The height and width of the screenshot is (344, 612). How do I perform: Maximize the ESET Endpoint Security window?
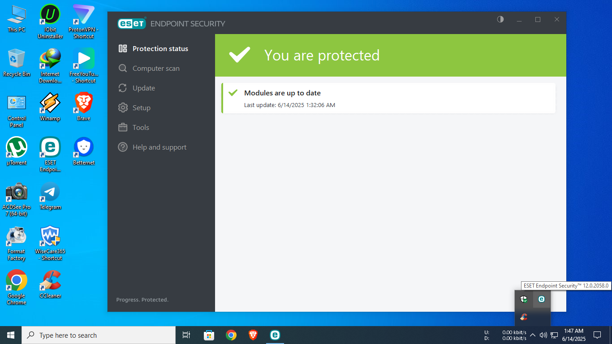(x=538, y=19)
